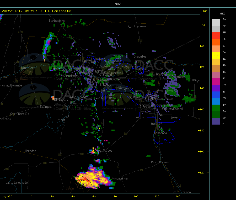Viewport: 236px width, 200px height.
Task: Click the Divisadero place label
Action: [57, 21]
